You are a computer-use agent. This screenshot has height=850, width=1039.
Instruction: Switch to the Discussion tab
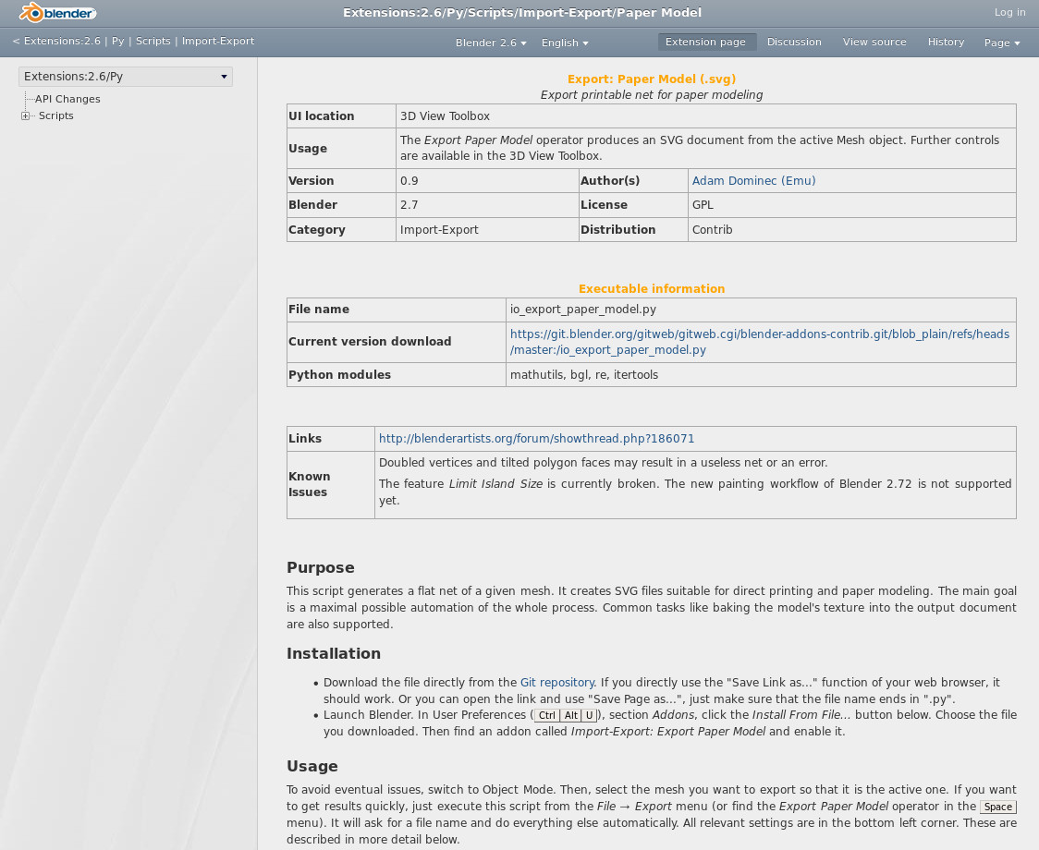[794, 42]
